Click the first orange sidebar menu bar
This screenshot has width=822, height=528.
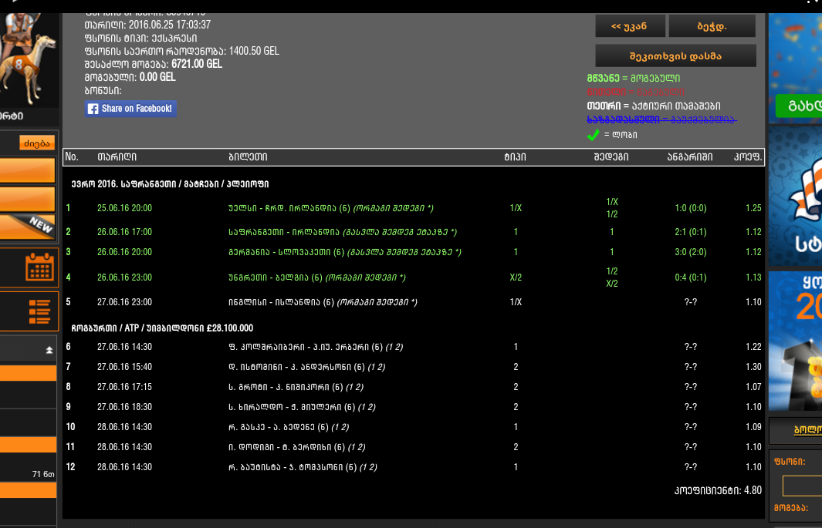[27, 170]
